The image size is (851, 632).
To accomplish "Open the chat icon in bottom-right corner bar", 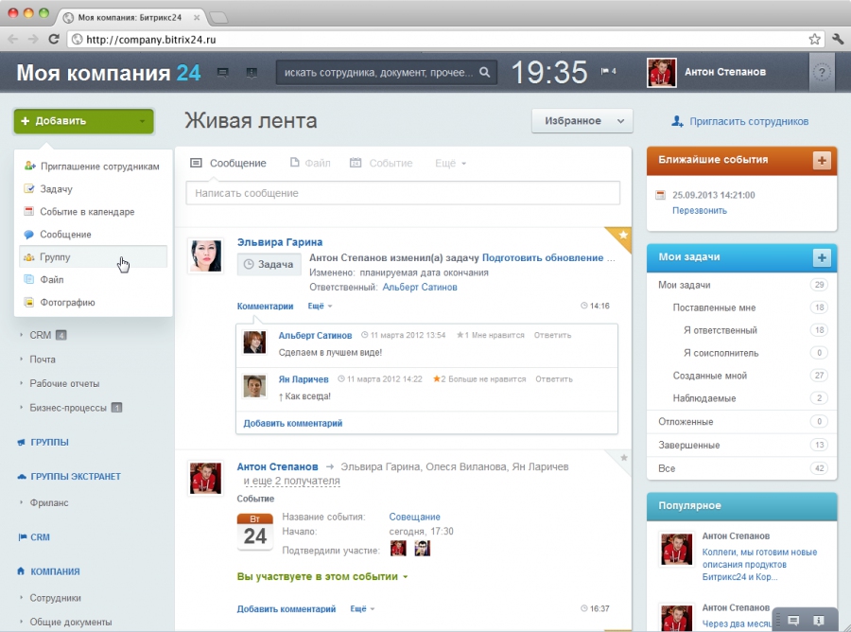I will [x=793, y=620].
